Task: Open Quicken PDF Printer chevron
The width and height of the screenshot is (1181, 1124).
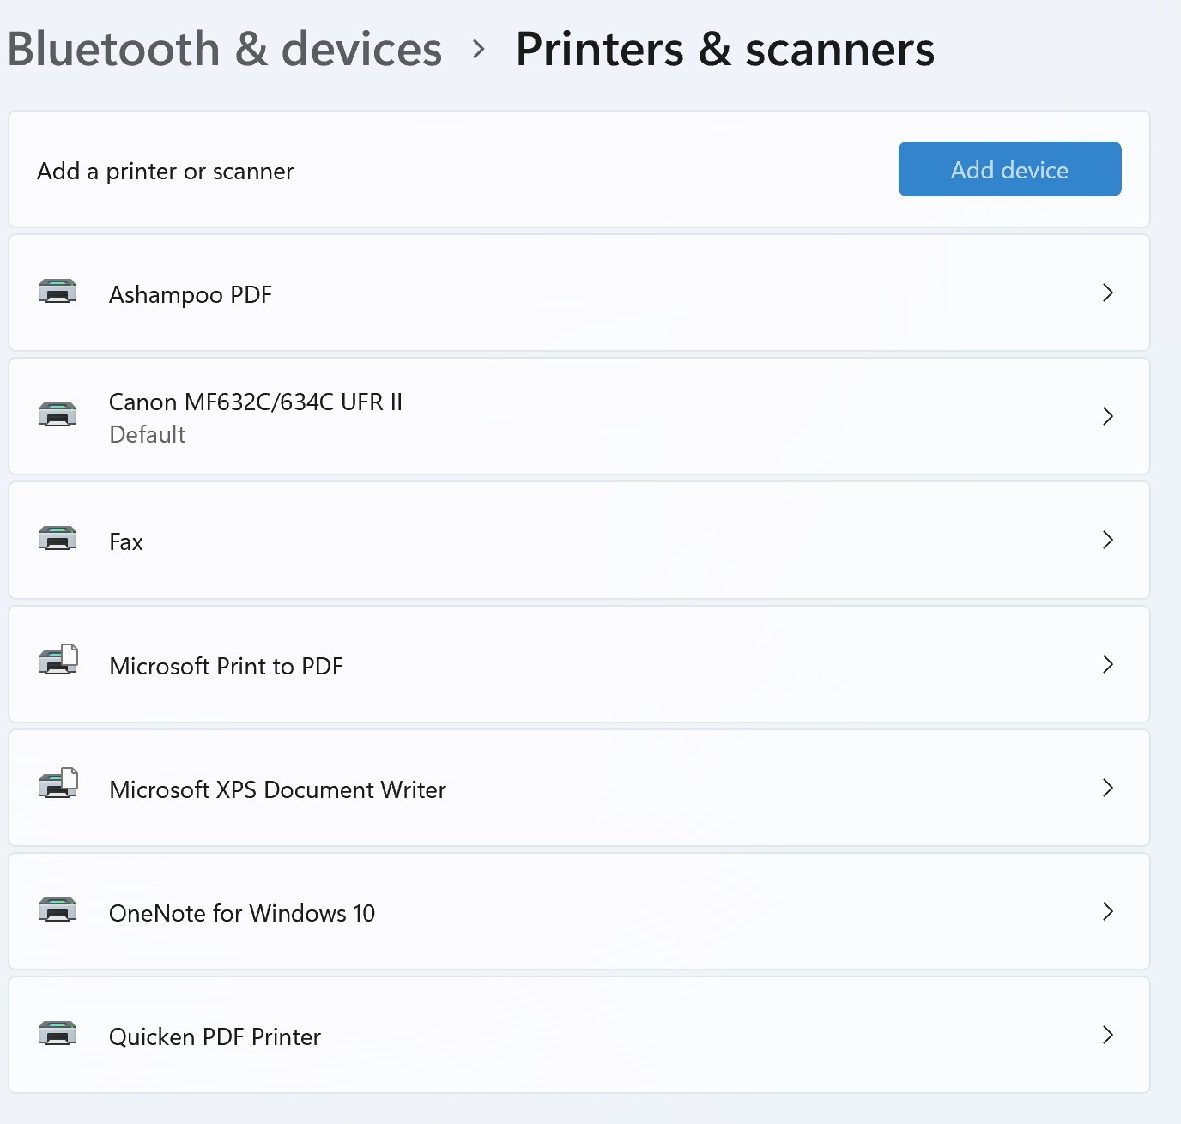Action: pos(1108,1035)
